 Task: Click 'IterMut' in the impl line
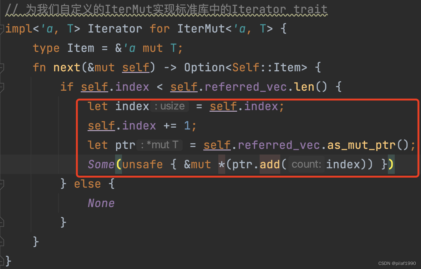201,29
